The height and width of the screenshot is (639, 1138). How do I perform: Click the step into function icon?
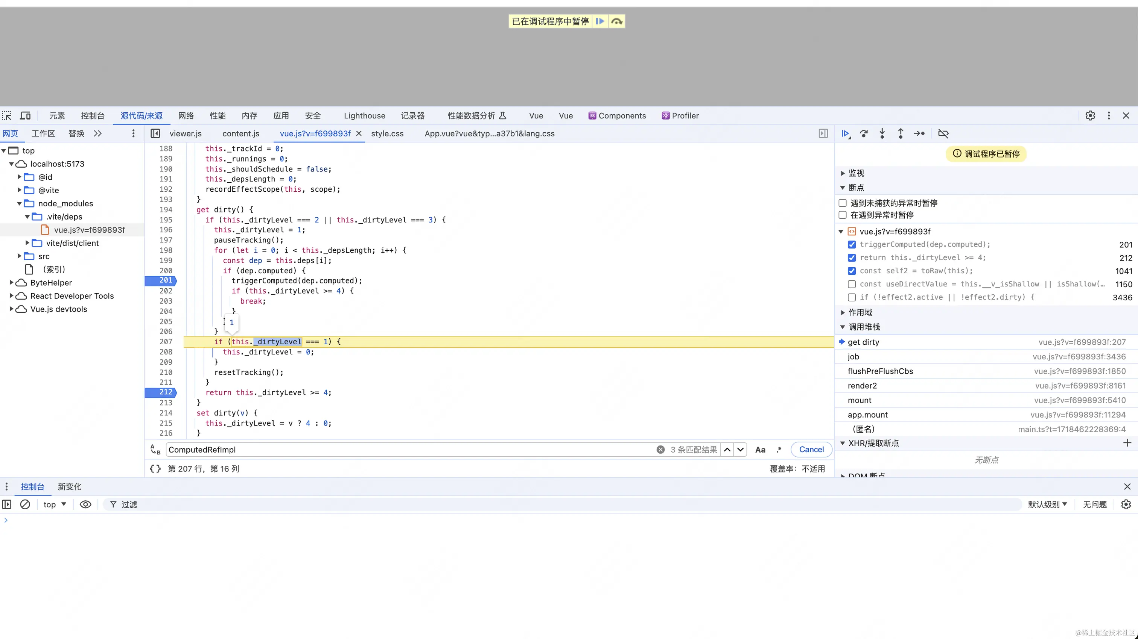pos(882,133)
